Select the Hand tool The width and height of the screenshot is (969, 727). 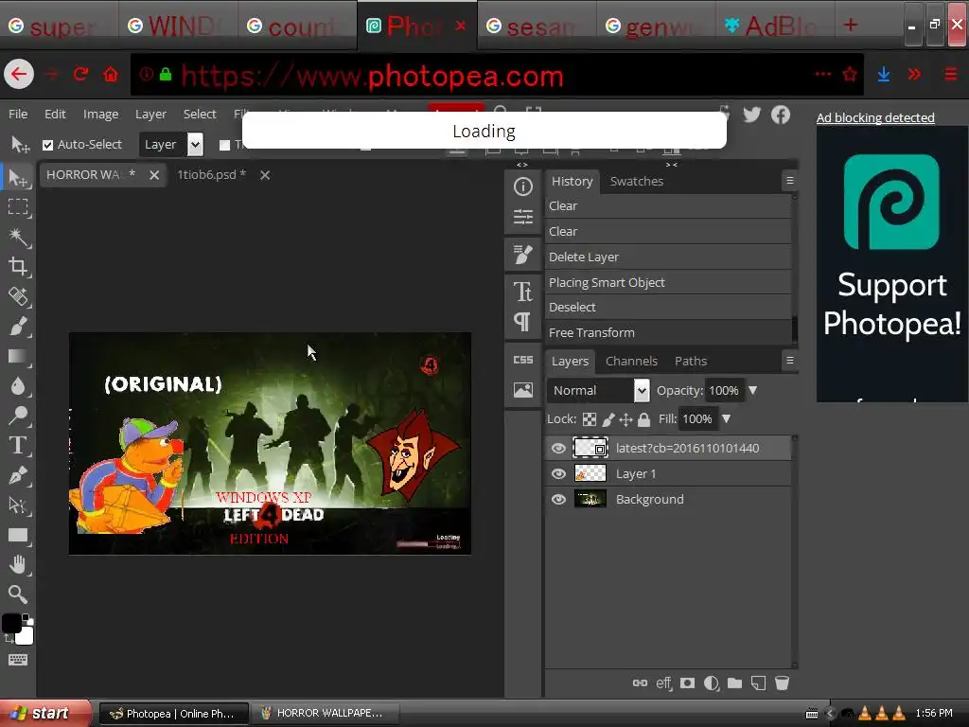(18, 564)
